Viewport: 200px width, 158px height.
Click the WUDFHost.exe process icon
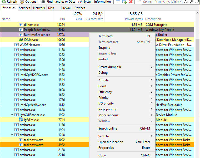(17, 45)
